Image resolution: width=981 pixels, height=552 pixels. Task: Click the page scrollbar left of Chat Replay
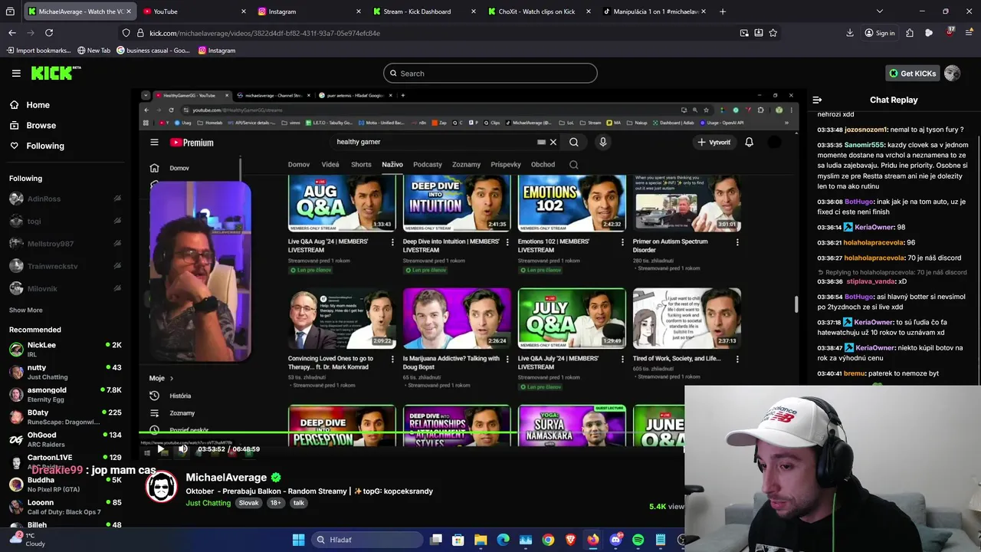click(x=795, y=304)
